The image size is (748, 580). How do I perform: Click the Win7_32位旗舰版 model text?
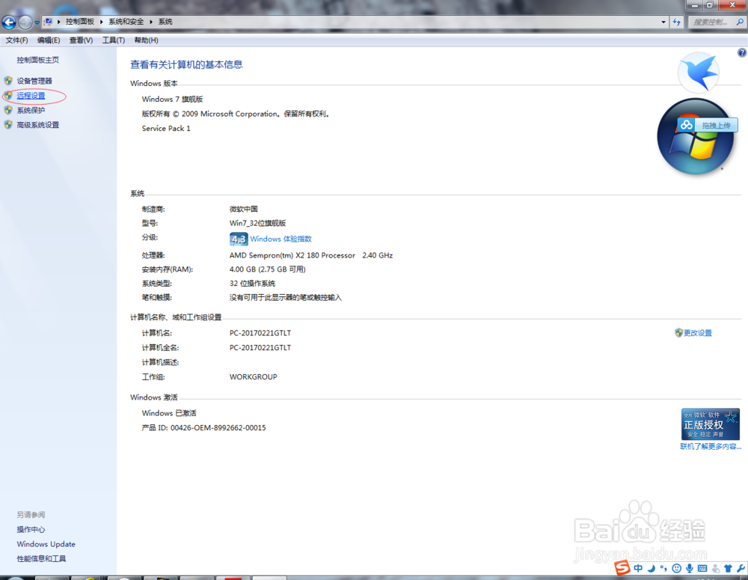click(257, 223)
